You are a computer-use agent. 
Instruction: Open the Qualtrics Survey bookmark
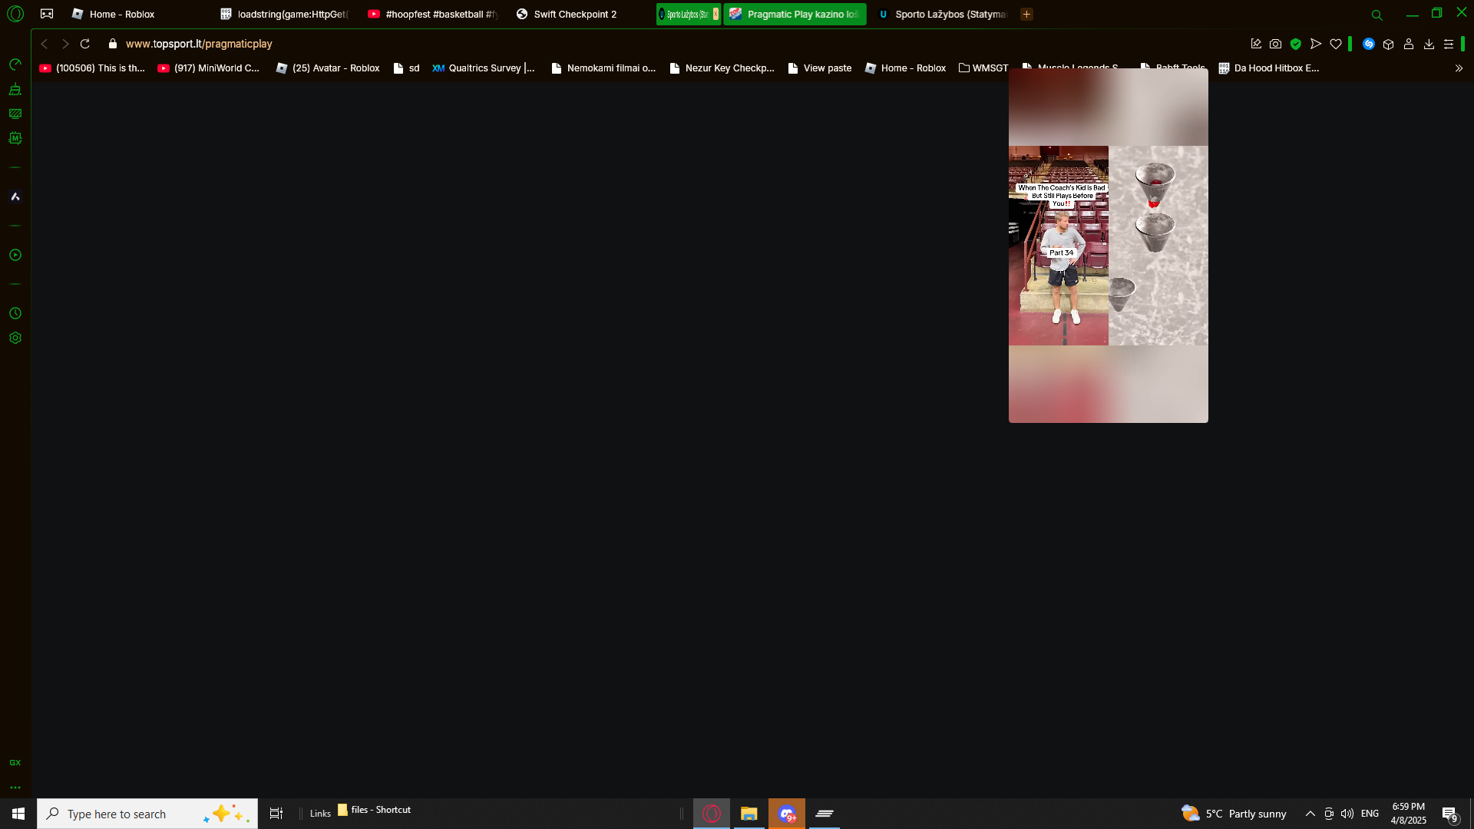tap(484, 68)
